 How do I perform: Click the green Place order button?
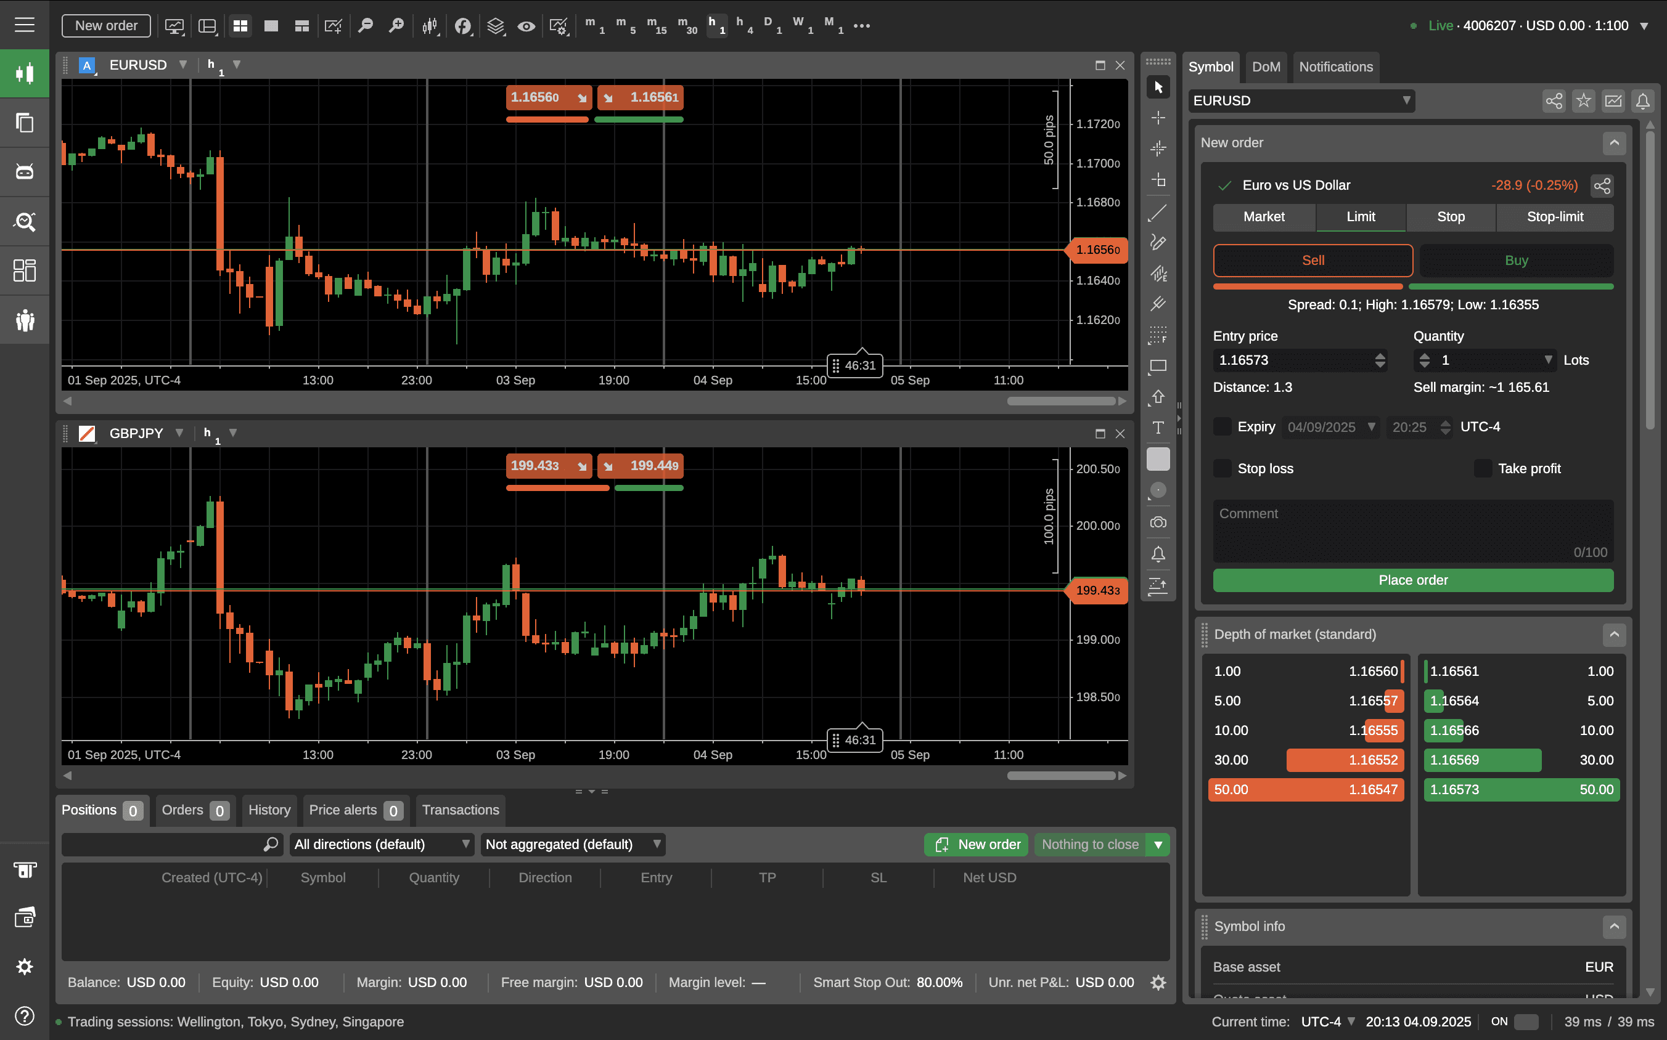1412,580
